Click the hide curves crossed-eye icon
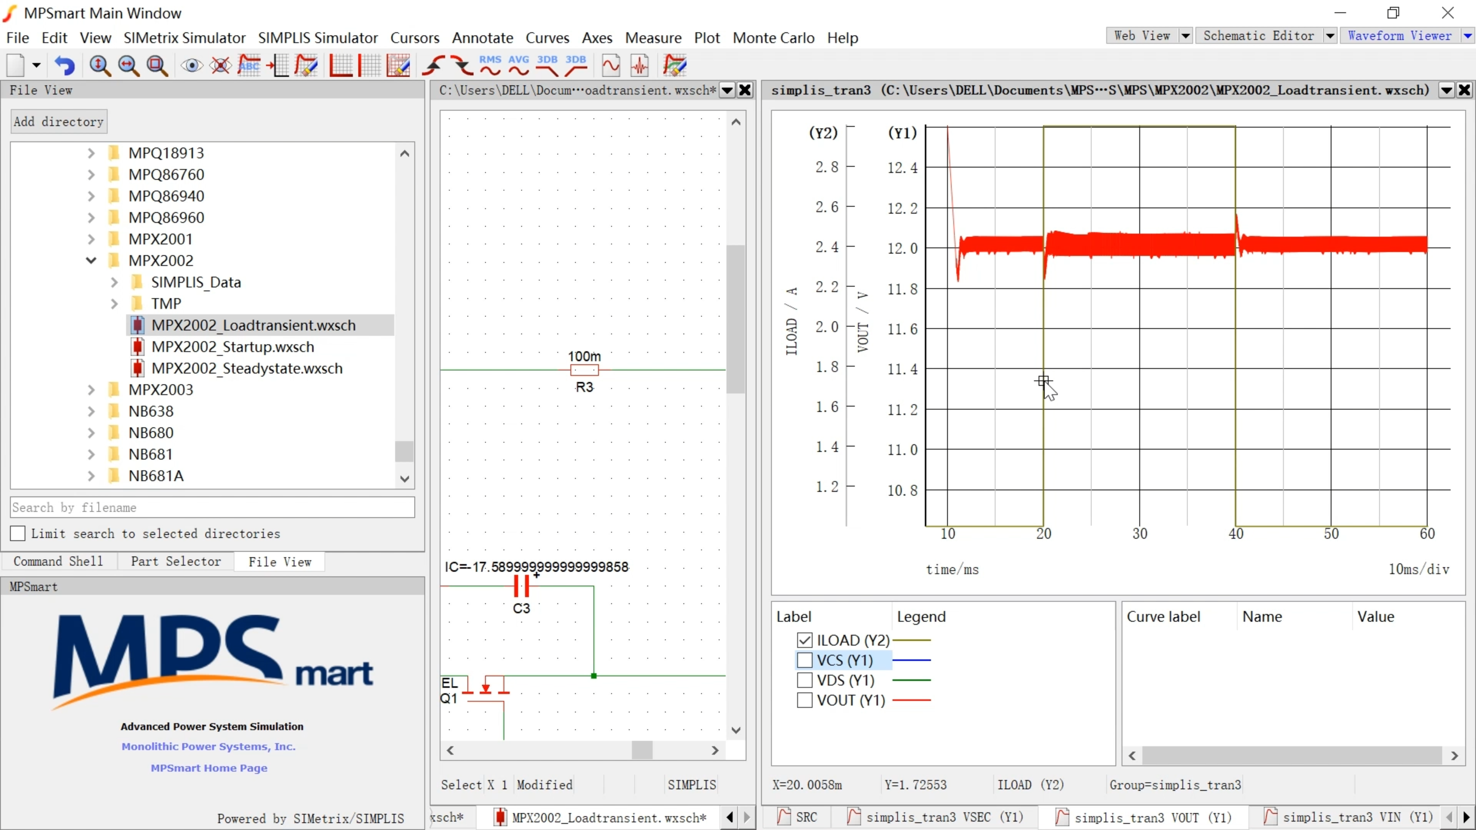 point(220,65)
